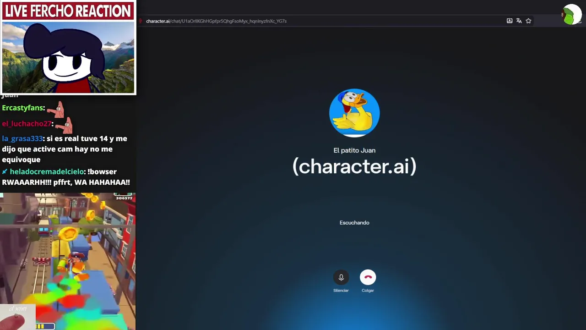586x330 pixels.
Task: Click the (character.ai) heading text
Action: coord(354,166)
